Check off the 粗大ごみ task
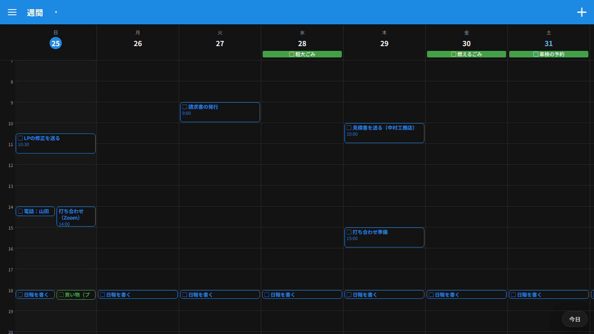Screen dimensions: 594x334 pos(292,54)
